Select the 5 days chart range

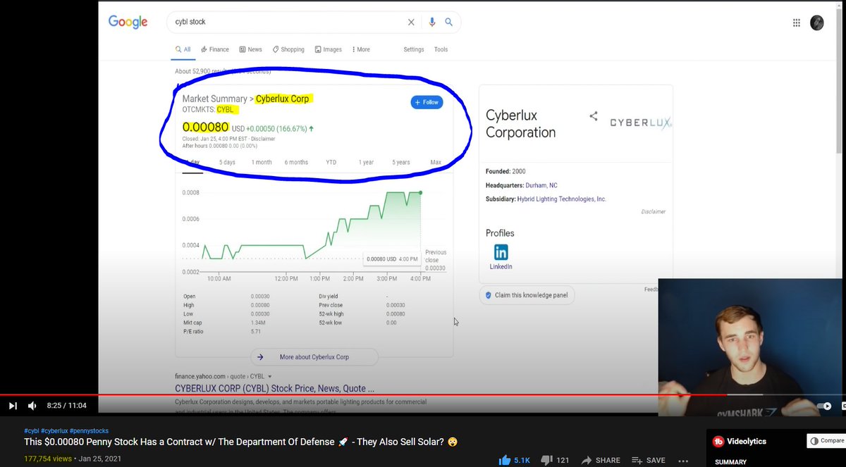click(227, 162)
